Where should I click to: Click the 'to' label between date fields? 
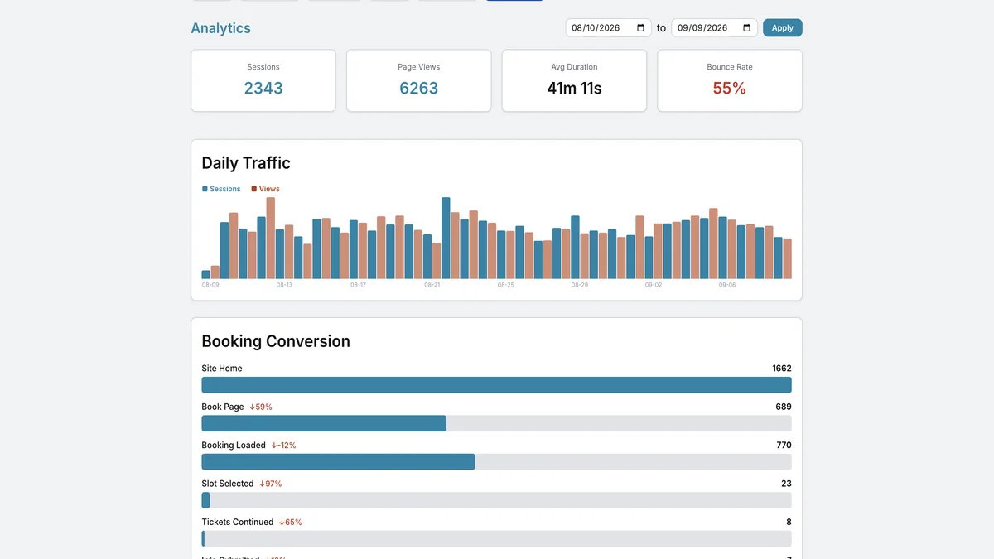661,28
